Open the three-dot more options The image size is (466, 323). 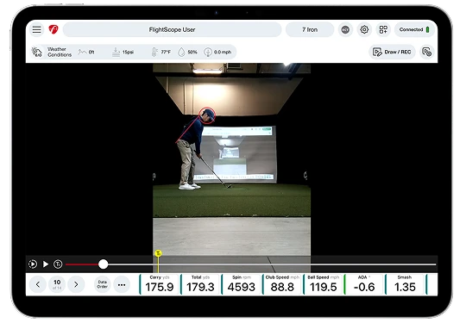point(122,285)
